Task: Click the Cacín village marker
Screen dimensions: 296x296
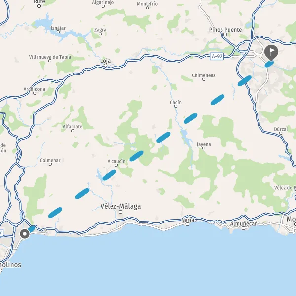Action: click(175, 106)
